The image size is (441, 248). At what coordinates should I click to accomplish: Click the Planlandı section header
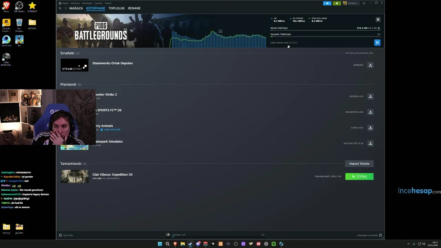point(71,84)
